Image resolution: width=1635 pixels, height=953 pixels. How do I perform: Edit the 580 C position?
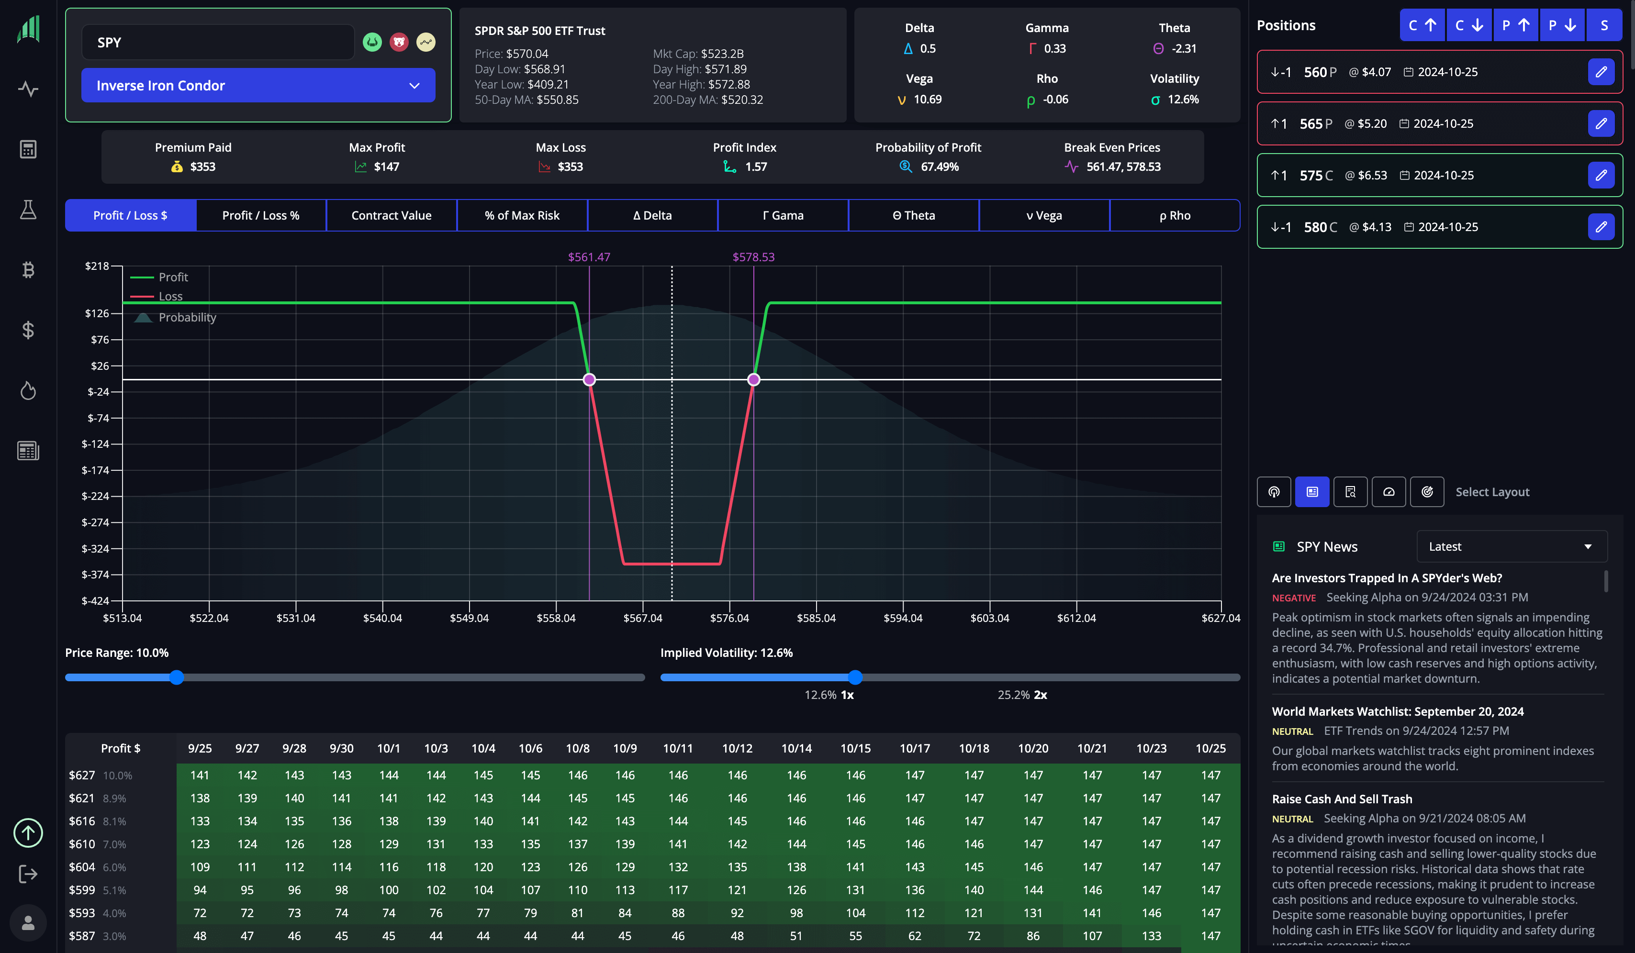[1601, 227]
